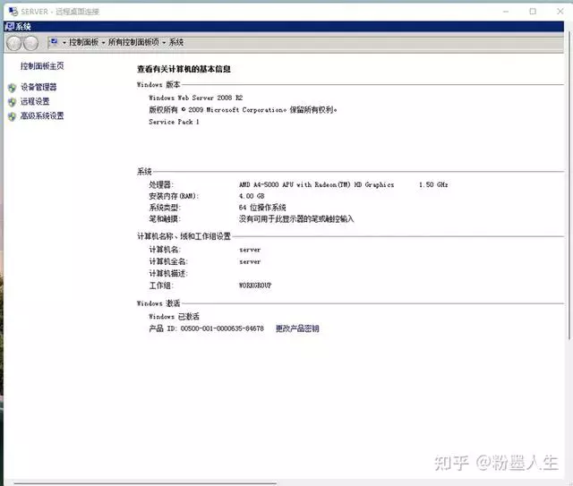Click the heading 查看有关计算机的基本信息
The width and height of the screenshot is (573, 486).
[184, 69]
